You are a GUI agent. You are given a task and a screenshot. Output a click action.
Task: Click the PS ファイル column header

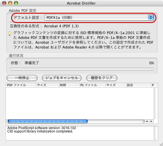pyautogui.click(x=92, y=85)
